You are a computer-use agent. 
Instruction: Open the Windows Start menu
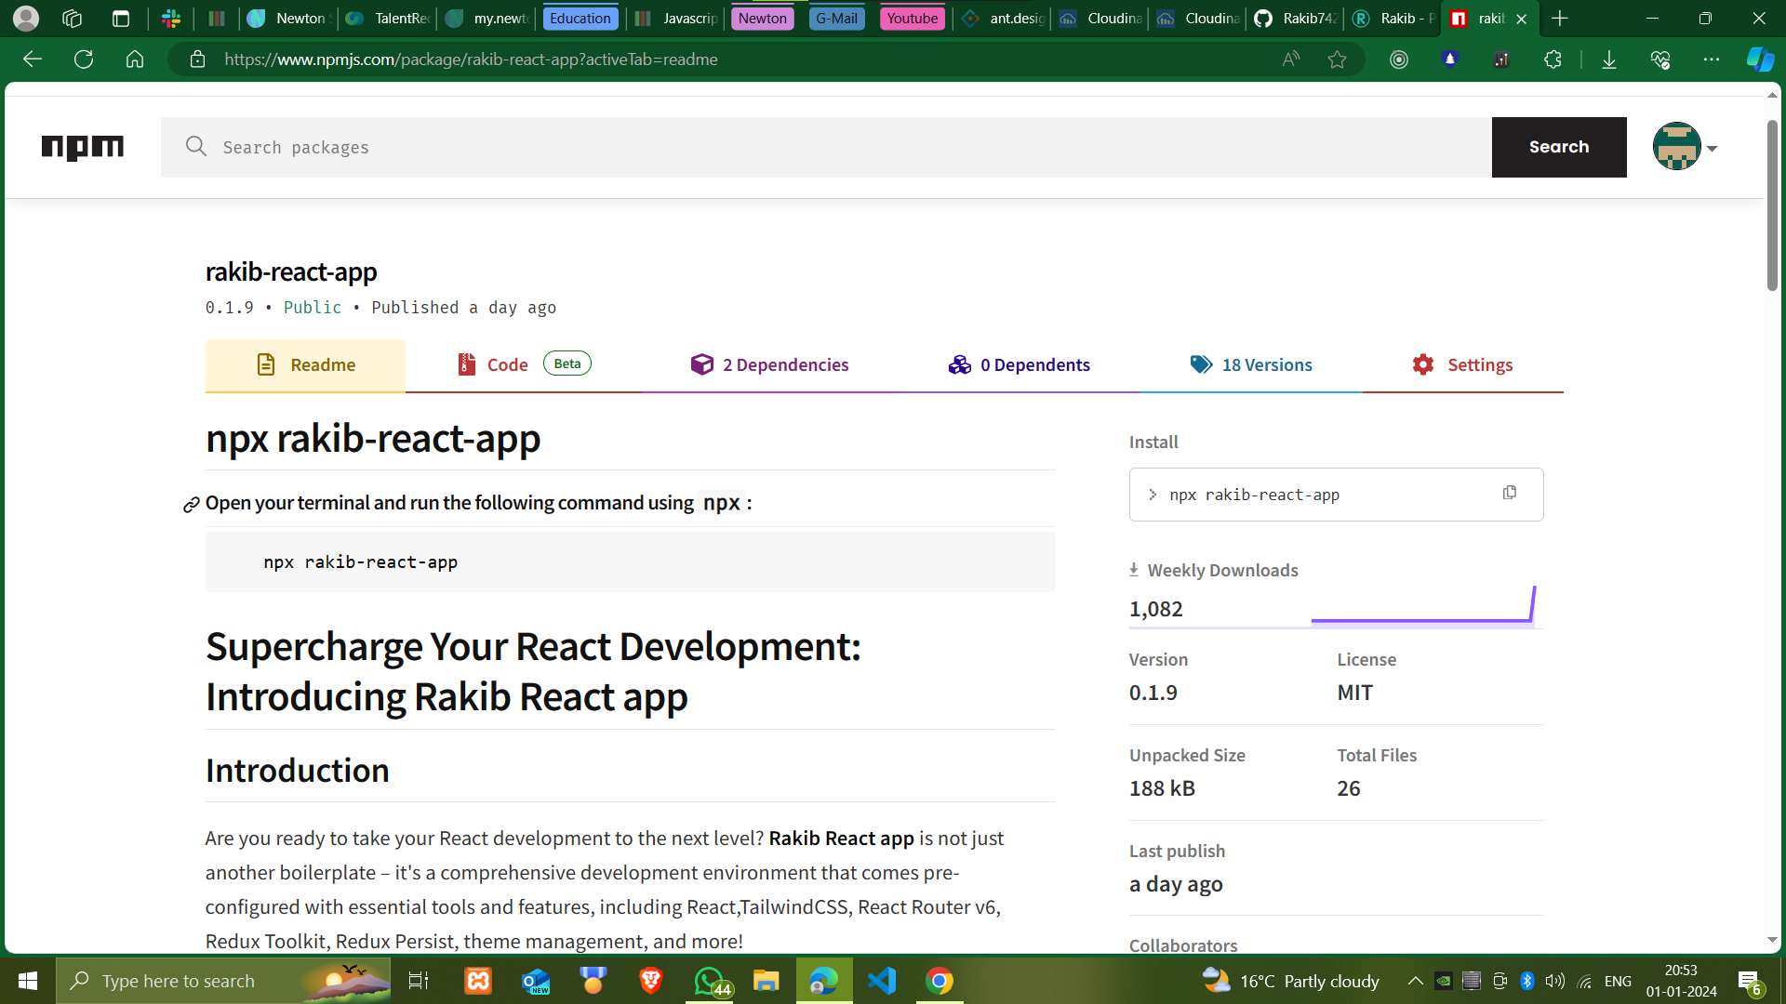tap(28, 981)
